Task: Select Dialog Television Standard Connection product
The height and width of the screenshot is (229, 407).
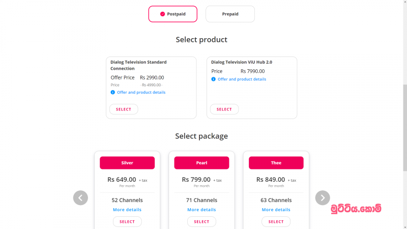Action: (x=124, y=109)
